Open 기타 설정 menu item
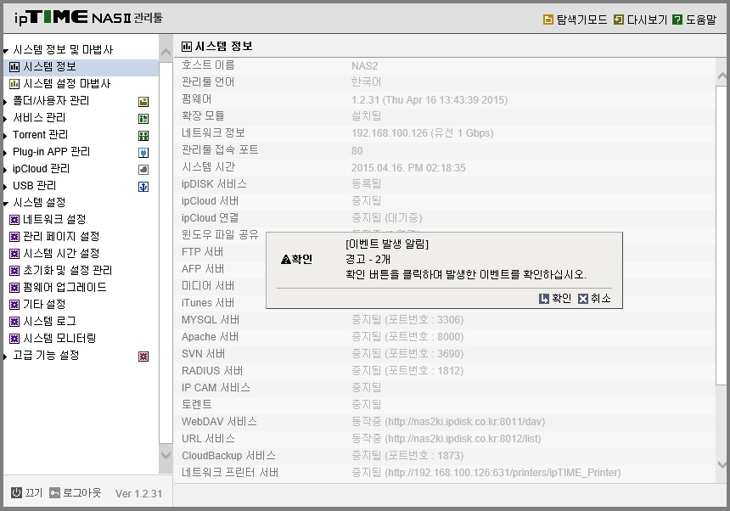The image size is (730, 511). 44,304
